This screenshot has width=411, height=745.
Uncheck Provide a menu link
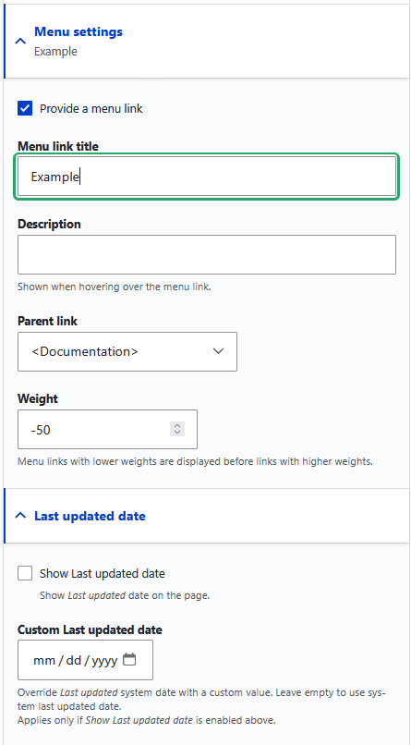[25, 108]
